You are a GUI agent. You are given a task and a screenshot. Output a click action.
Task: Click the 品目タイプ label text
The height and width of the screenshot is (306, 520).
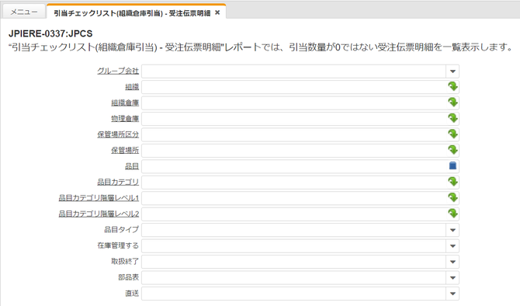point(121,229)
